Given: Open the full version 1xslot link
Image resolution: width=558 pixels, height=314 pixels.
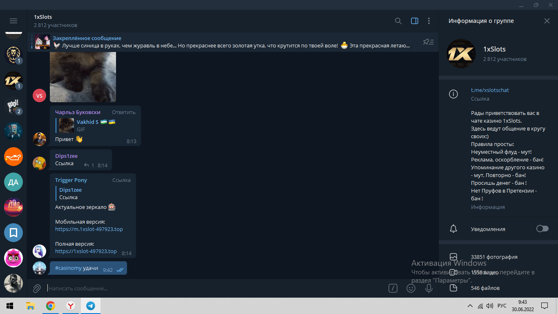Looking at the screenshot, I should (x=86, y=251).
